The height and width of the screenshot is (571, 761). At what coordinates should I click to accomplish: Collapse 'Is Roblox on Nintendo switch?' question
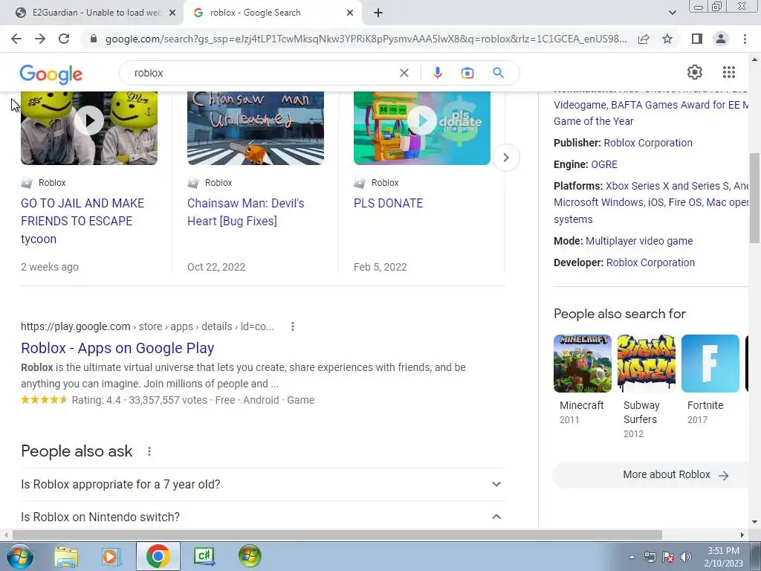pos(263,517)
